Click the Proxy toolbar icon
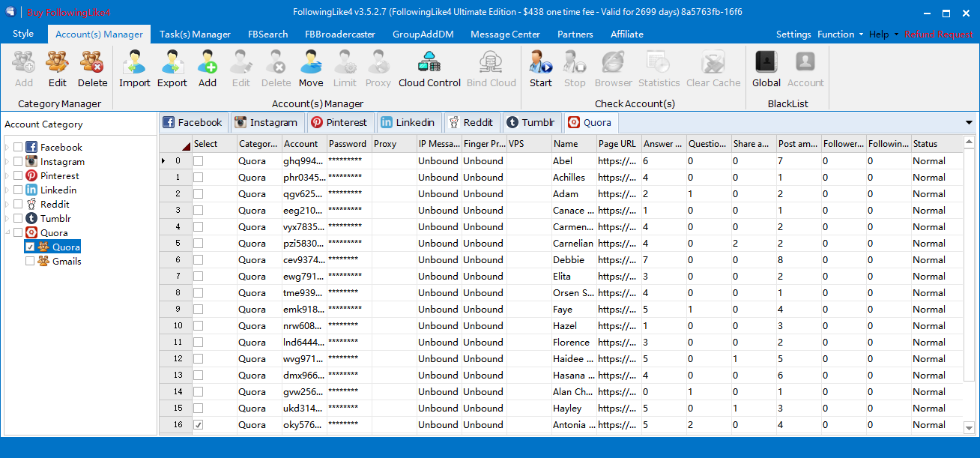This screenshot has height=458, width=980. 378,69
